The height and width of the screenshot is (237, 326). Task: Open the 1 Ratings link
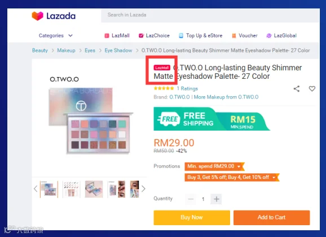187,88
